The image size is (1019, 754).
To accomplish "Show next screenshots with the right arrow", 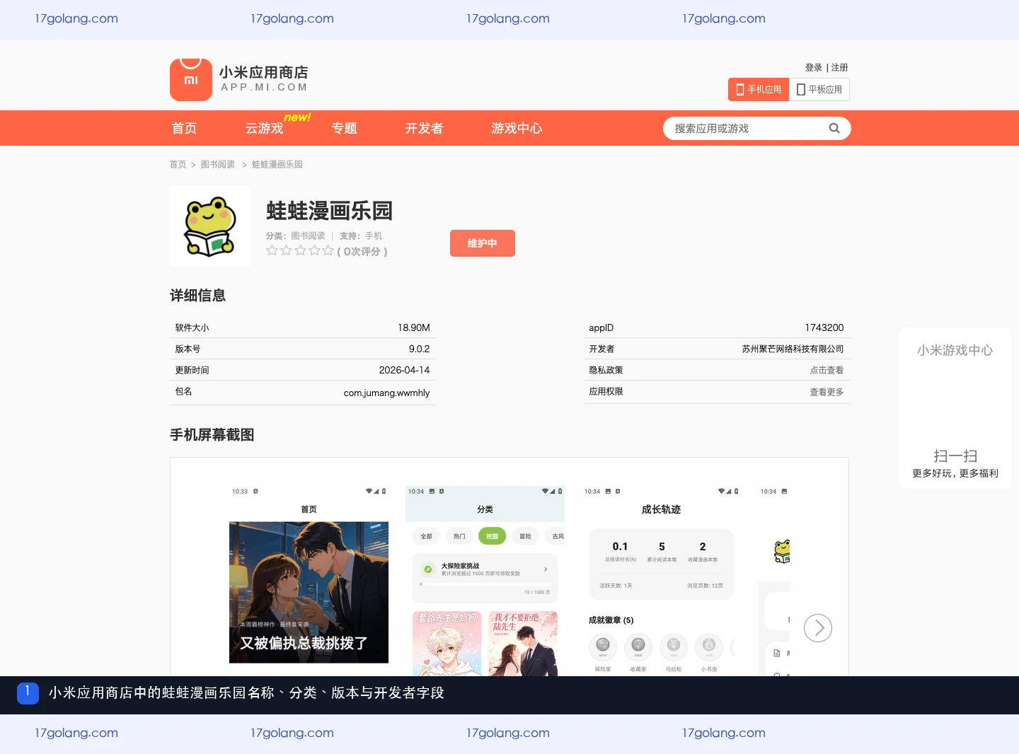I will (x=818, y=628).
